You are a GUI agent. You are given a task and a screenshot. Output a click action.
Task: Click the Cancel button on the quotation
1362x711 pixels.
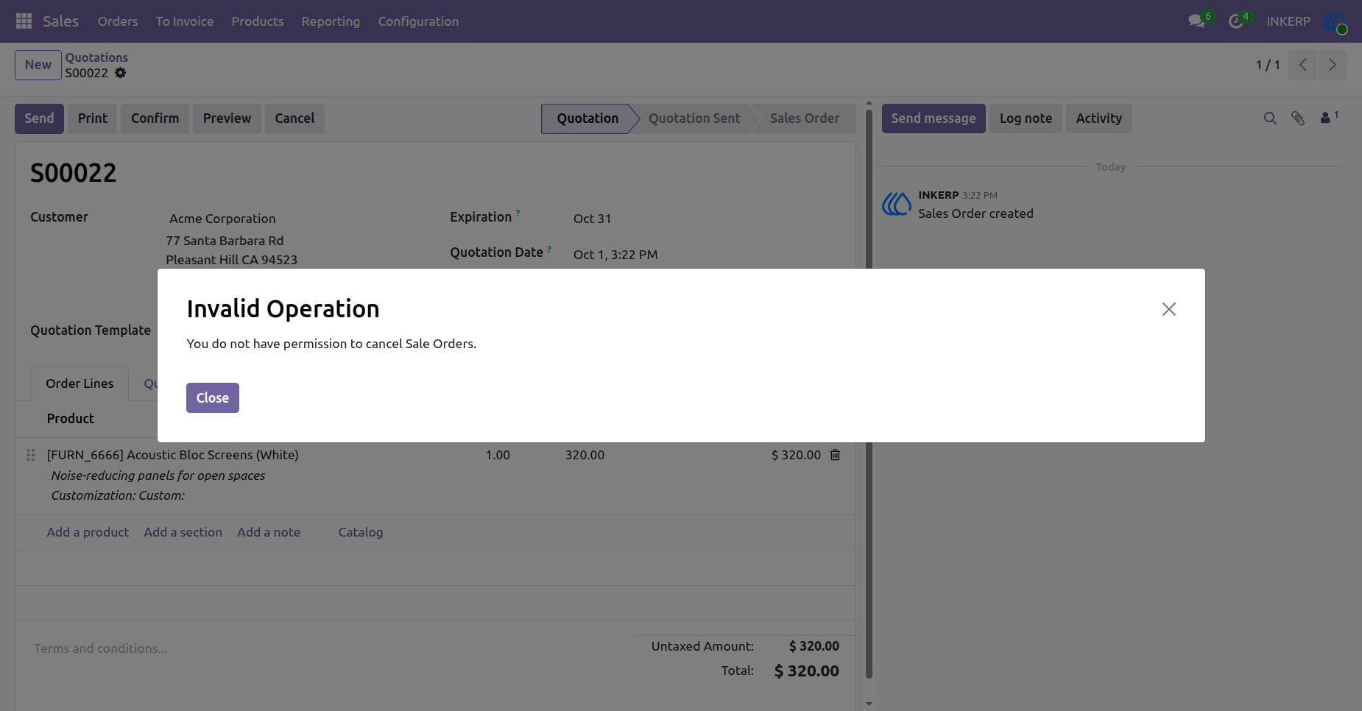294,118
